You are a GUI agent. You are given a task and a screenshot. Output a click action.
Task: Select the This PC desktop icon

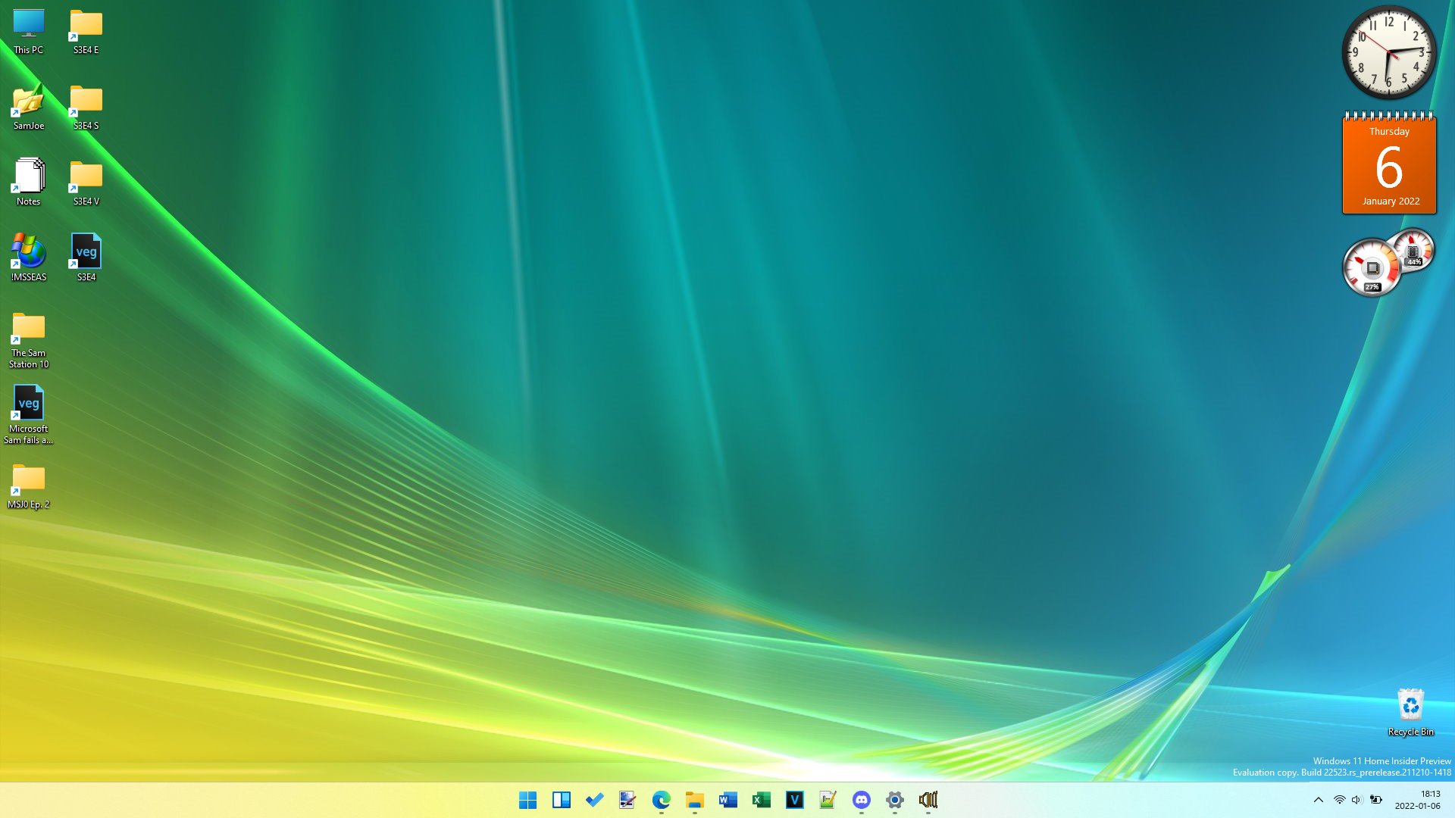pos(29,32)
